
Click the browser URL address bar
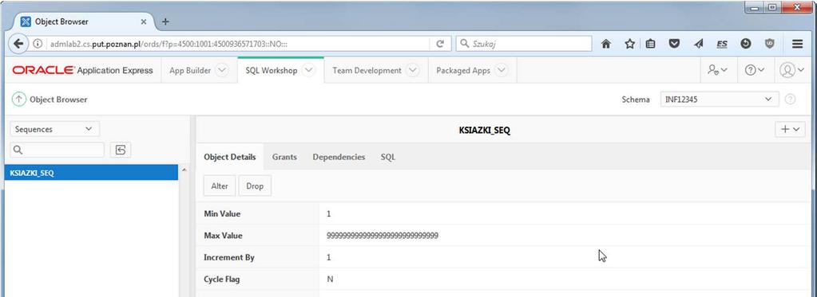(x=237, y=44)
